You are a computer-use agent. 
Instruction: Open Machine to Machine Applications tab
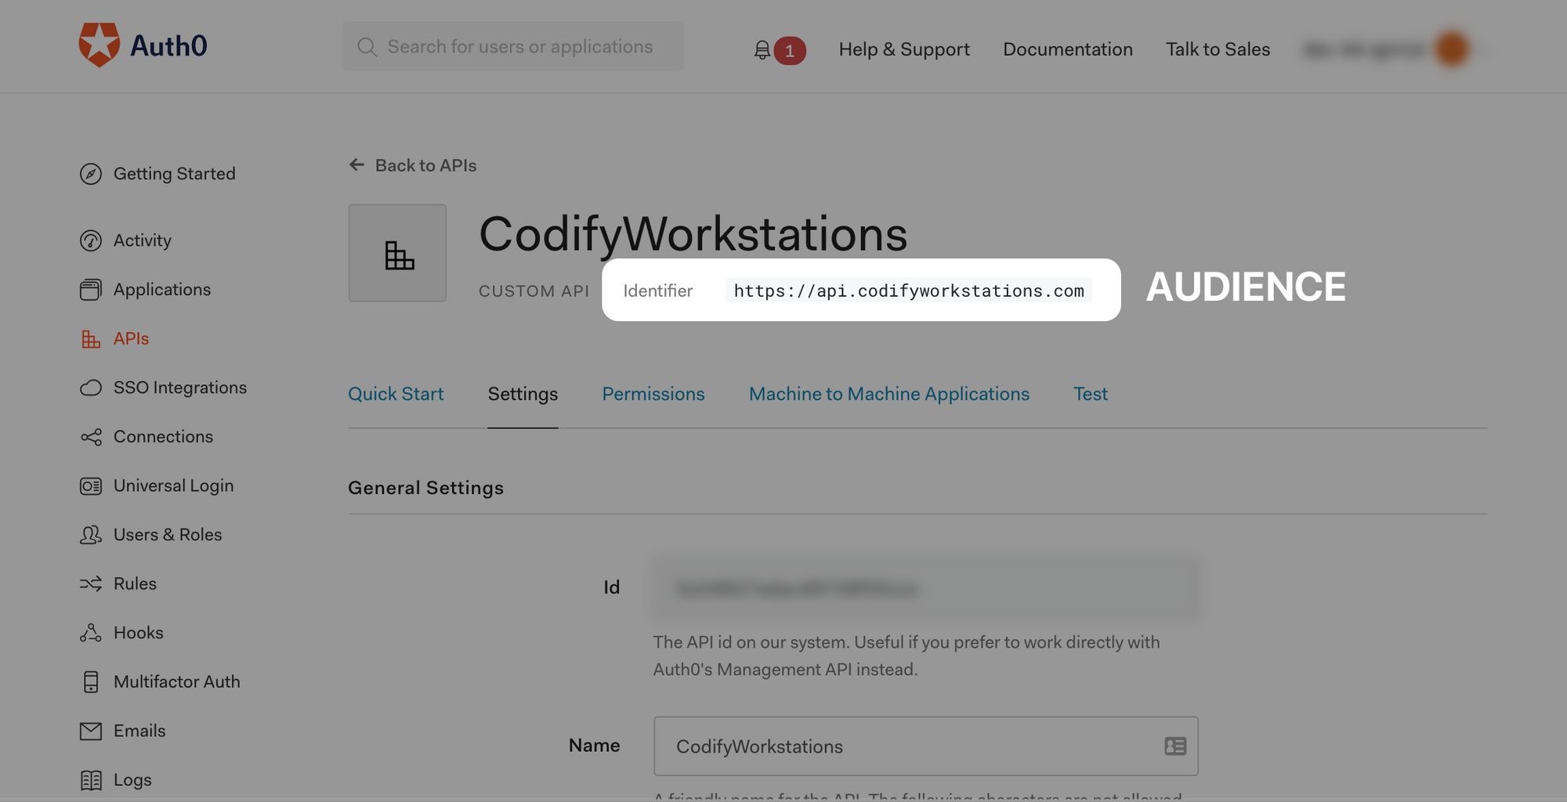tap(888, 394)
